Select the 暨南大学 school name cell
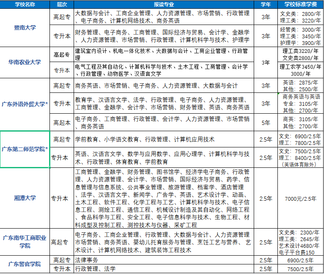Viewport: 324px width, 274px height. [x=25, y=27]
